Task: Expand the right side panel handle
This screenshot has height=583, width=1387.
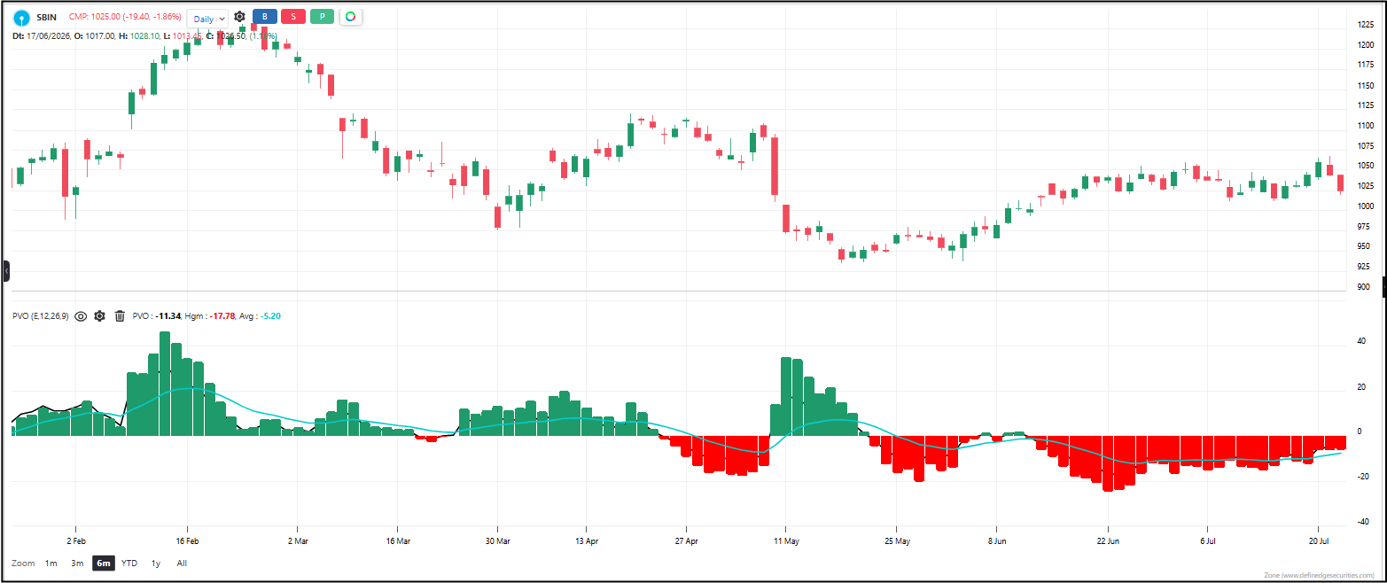Action: 1384,271
